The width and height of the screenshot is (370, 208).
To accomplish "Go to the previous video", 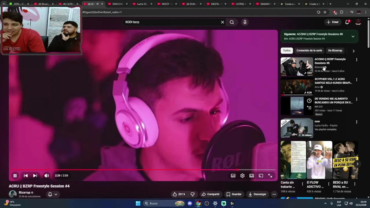I will pyautogui.click(x=26, y=176).
